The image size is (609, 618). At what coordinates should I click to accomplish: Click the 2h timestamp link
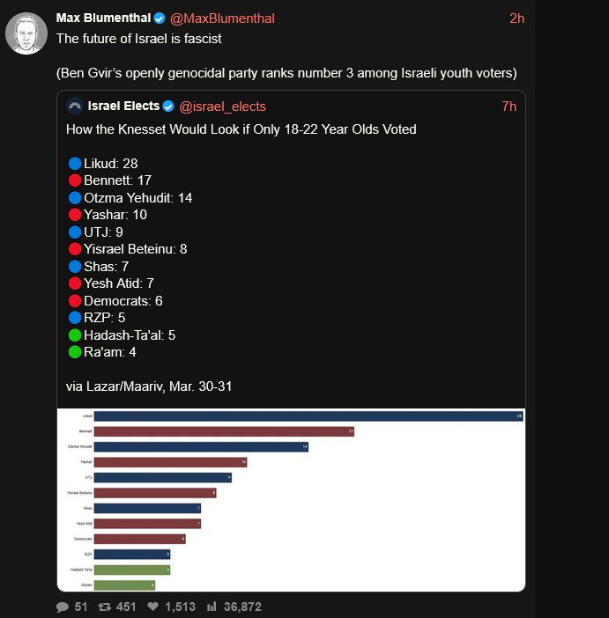(516, 18)
